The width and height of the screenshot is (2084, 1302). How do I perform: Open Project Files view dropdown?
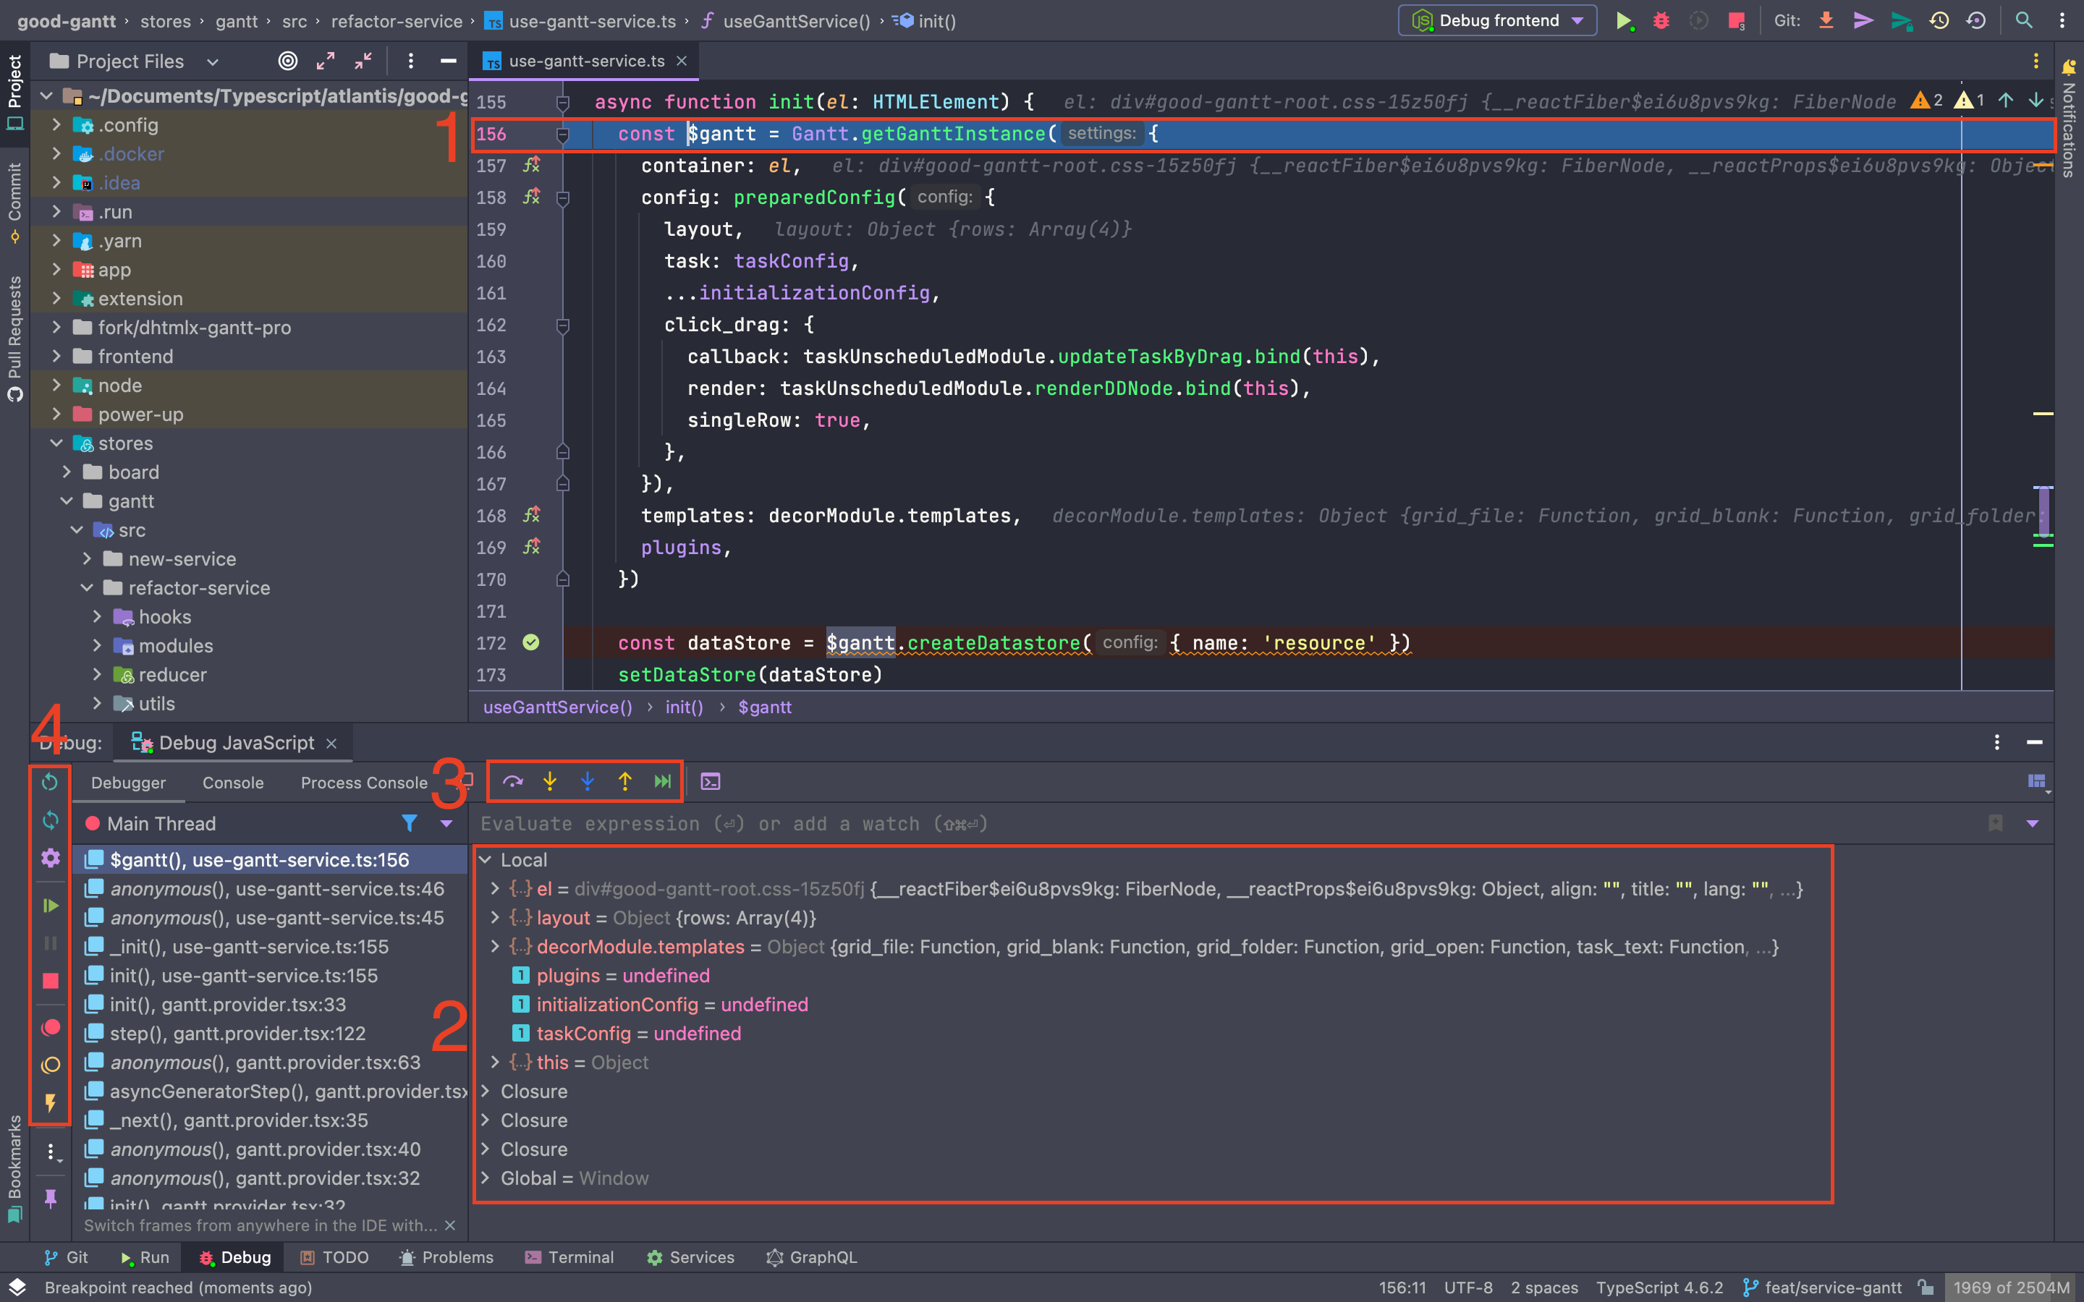pyautogui.click(x=213, y=62)
